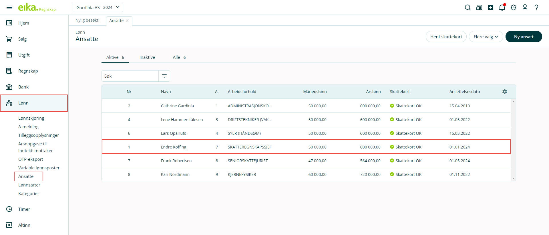This screenshot has width=549, height=235.
Task: Collapse the Lønn sidebar section
Action: [x=34, y=103]
